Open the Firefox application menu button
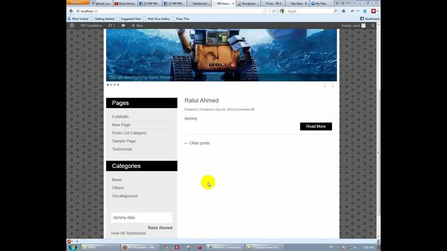This screenshot has width=447, height=251. [77, 2]
